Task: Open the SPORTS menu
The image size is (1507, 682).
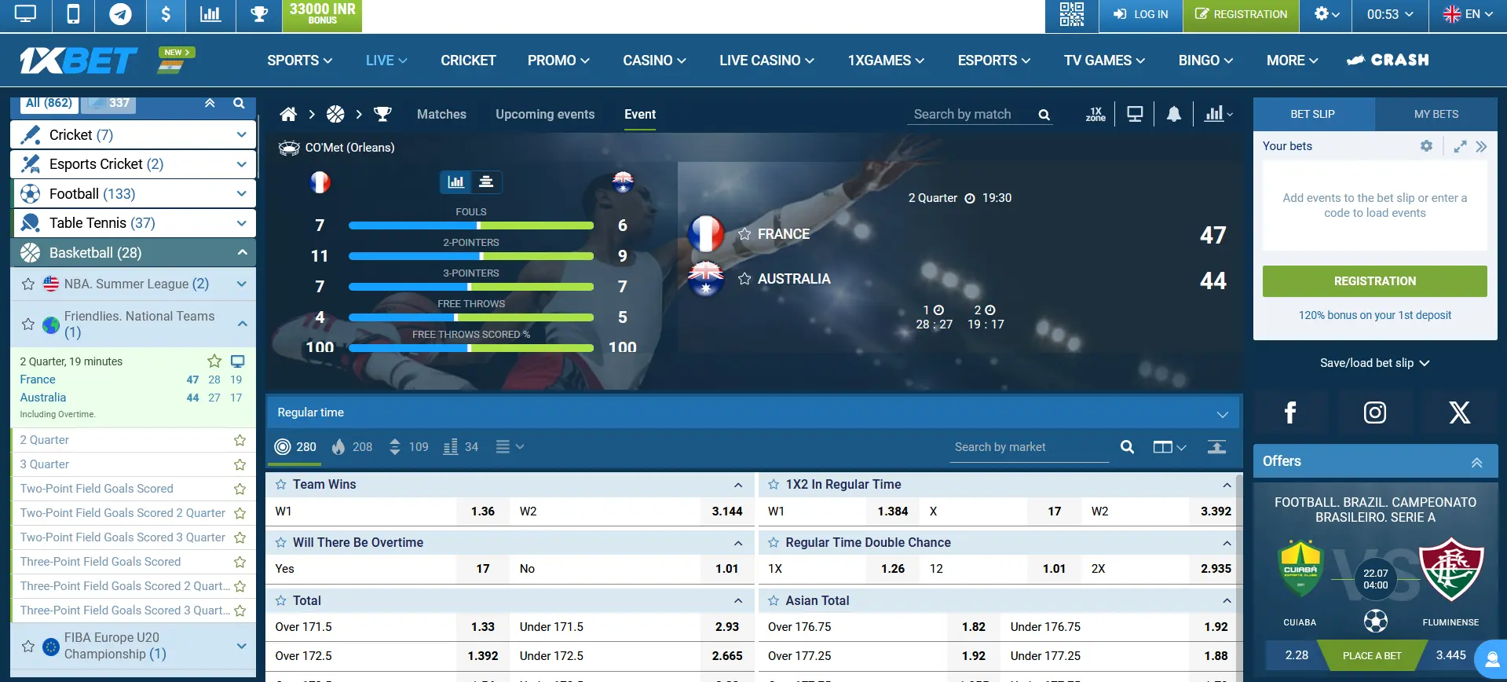Action: click(299, 60)
